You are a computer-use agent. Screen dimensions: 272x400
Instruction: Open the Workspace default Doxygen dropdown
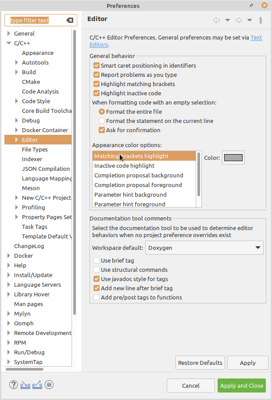[204, 248]
